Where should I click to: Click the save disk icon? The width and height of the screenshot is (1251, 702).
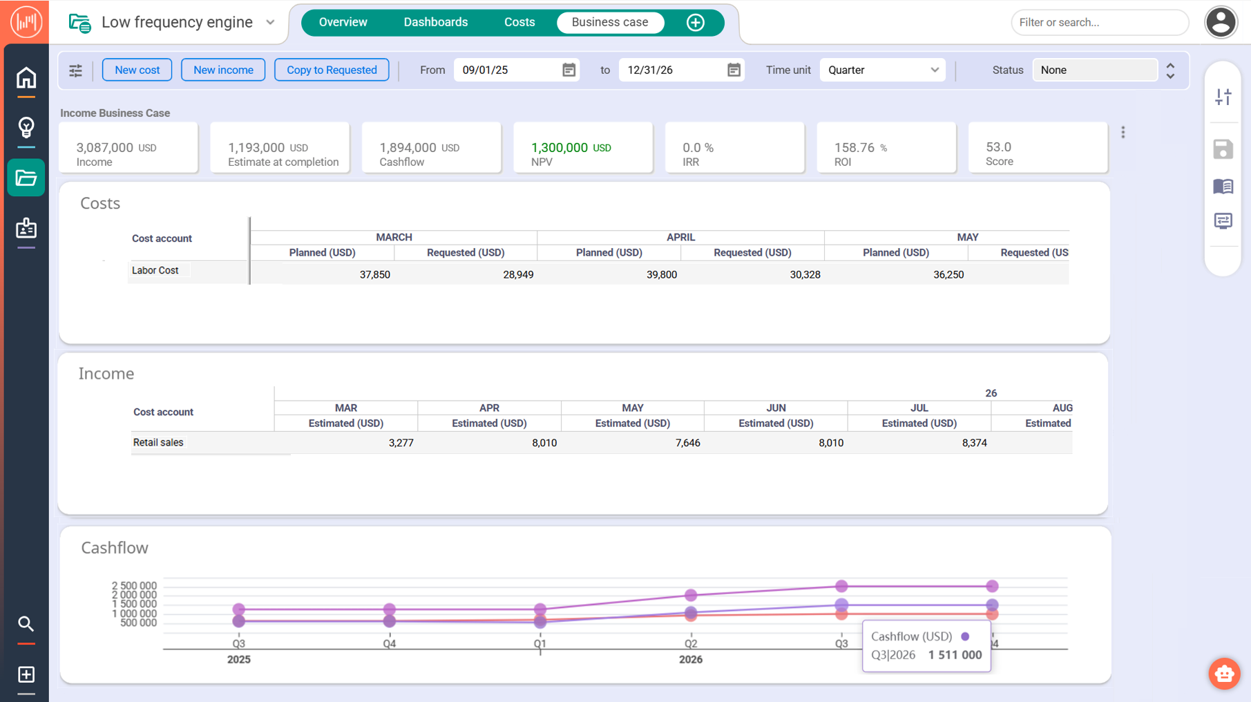pos(1223,149)
